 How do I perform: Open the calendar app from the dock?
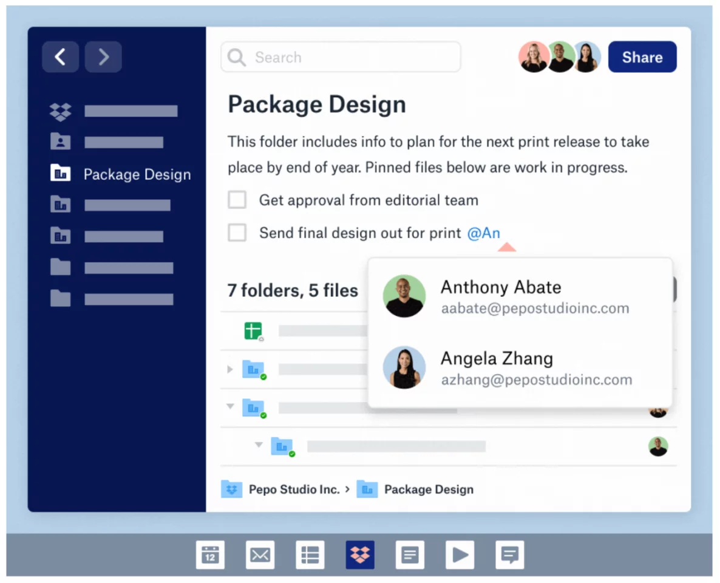pos(211,554)
